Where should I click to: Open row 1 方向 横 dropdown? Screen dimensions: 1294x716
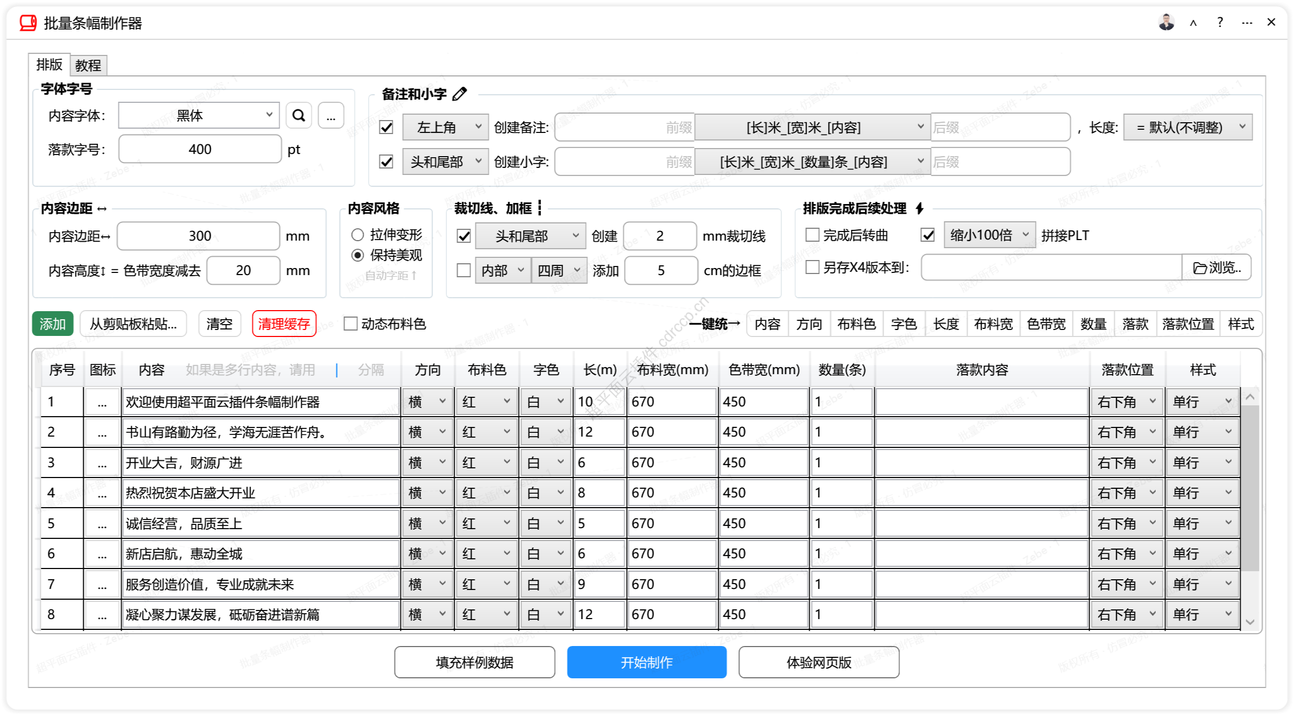click(x=428, y=402)
